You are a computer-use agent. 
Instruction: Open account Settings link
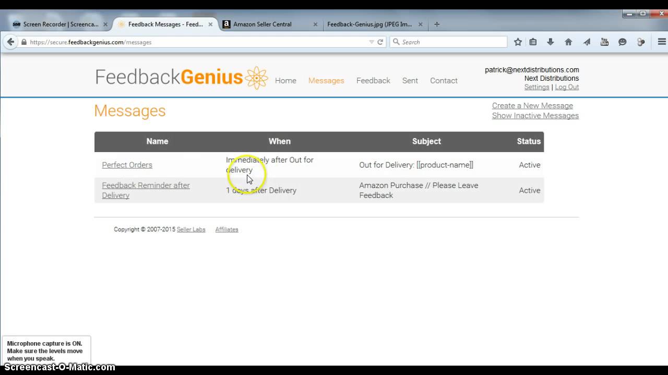[536, 87]
